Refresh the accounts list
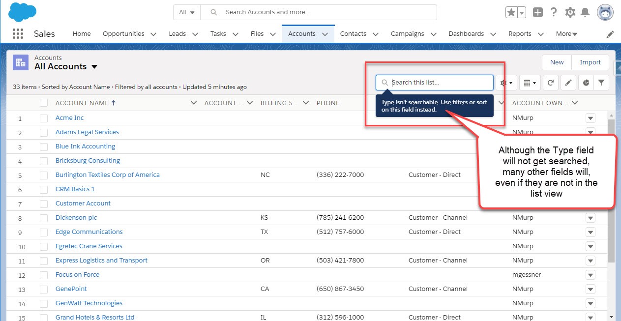 pos(551,83)
